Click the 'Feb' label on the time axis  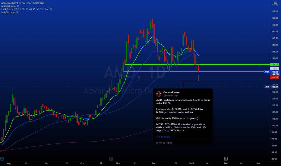pyautogui.click(x=226, y=163)
